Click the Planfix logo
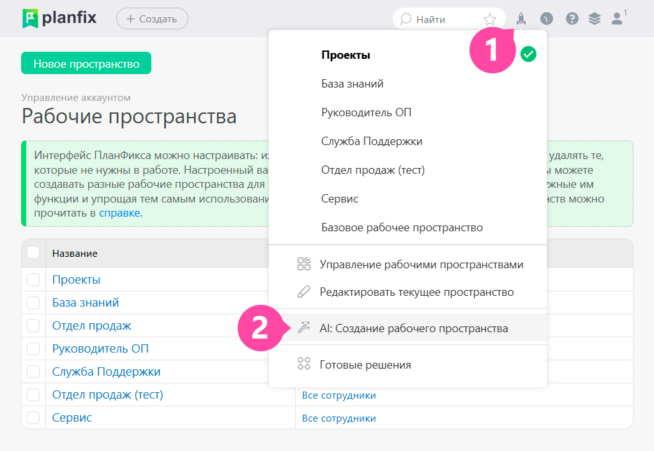 point(59,19)
